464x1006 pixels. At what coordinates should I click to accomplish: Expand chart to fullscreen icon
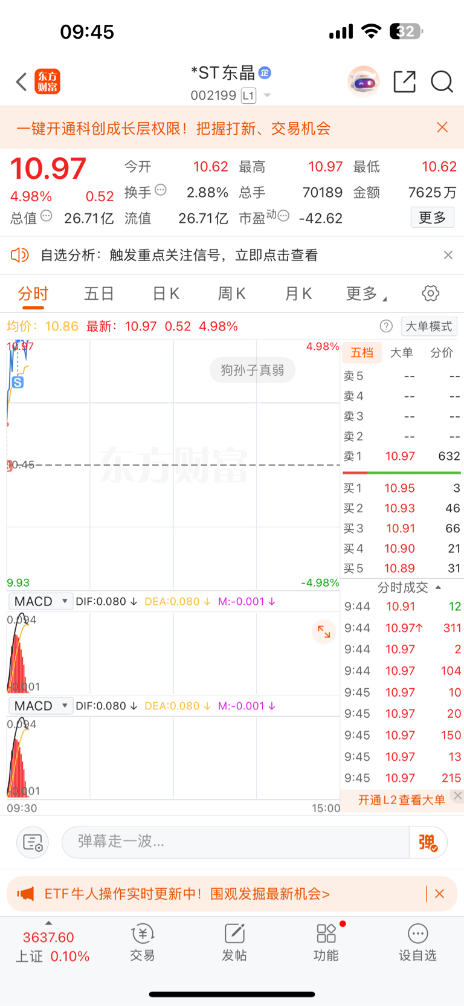324,632
